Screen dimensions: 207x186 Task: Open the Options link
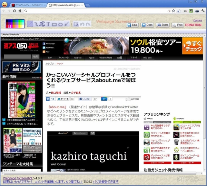click(x=198, y=20)
